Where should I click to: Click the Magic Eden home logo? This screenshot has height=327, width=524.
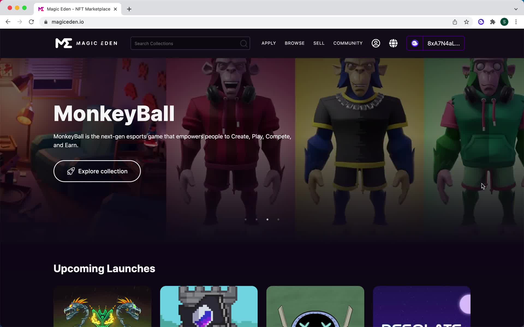pos(86,43)
